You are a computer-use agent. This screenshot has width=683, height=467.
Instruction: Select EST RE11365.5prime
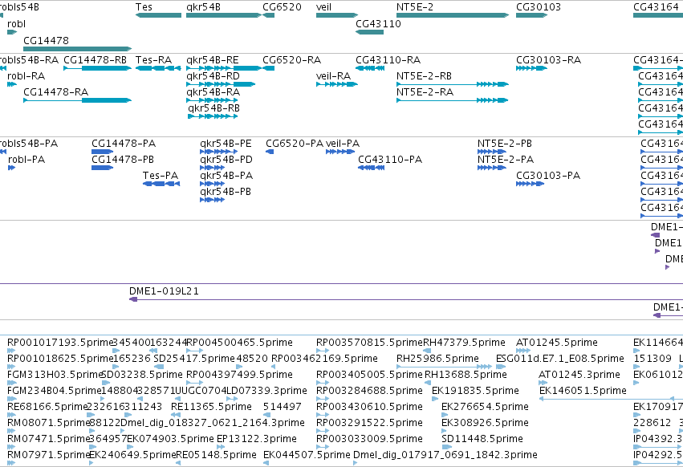click(x=177, y=415)
